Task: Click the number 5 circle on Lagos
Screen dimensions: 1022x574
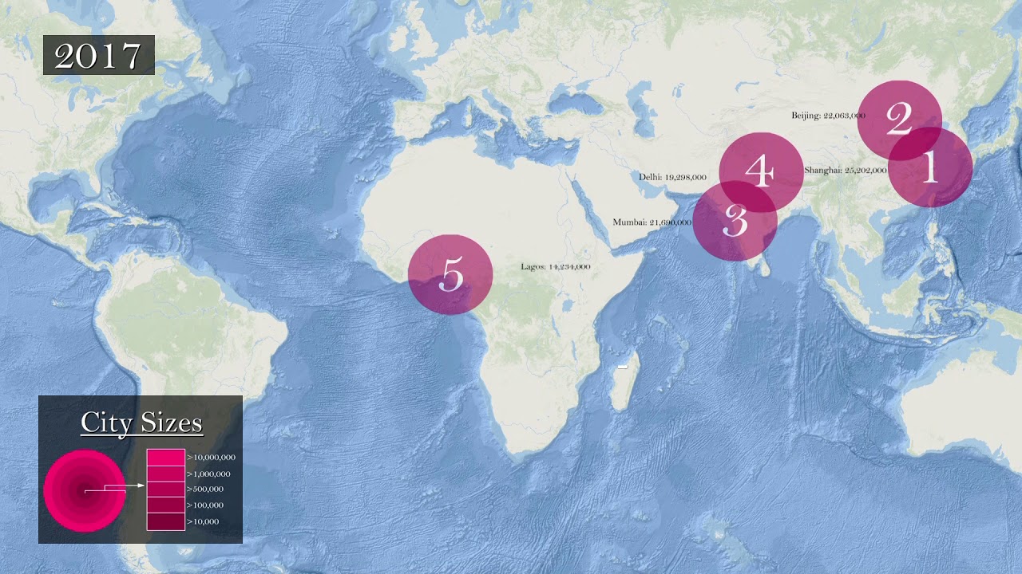Action: (x=450, y=274)
